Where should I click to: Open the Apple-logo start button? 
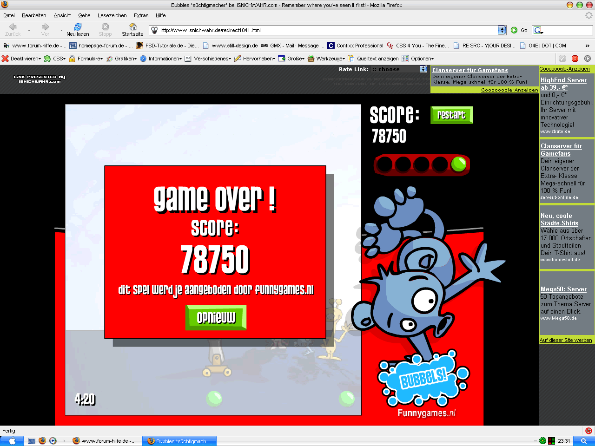tap(12, 441)
